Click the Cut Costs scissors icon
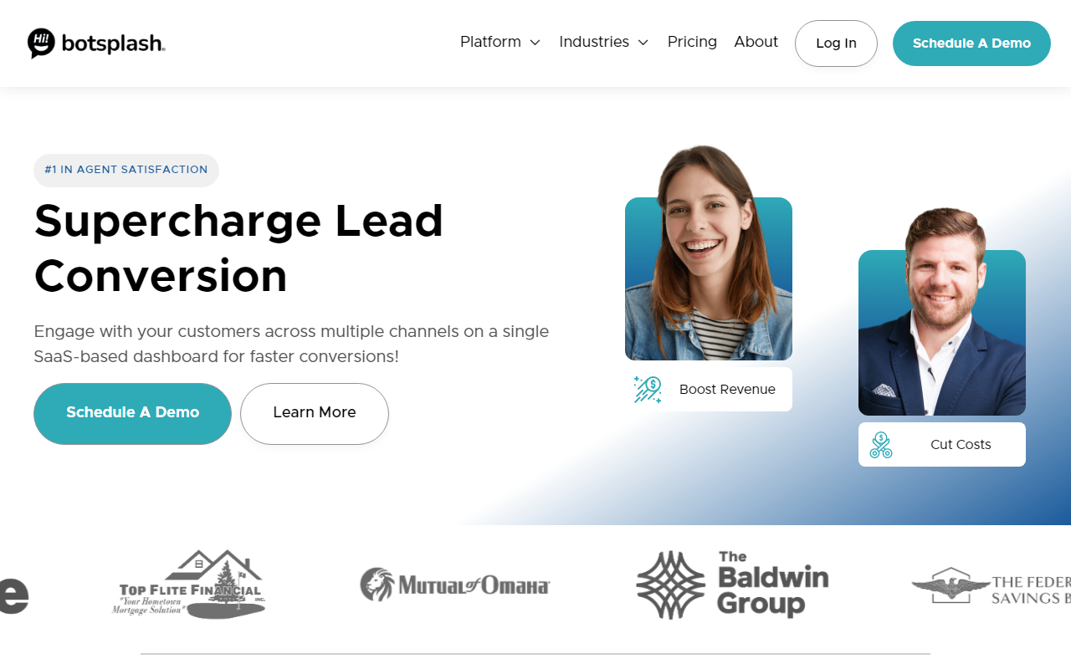The height and width of the screenshot is (669, 1071). coord(881,445)
